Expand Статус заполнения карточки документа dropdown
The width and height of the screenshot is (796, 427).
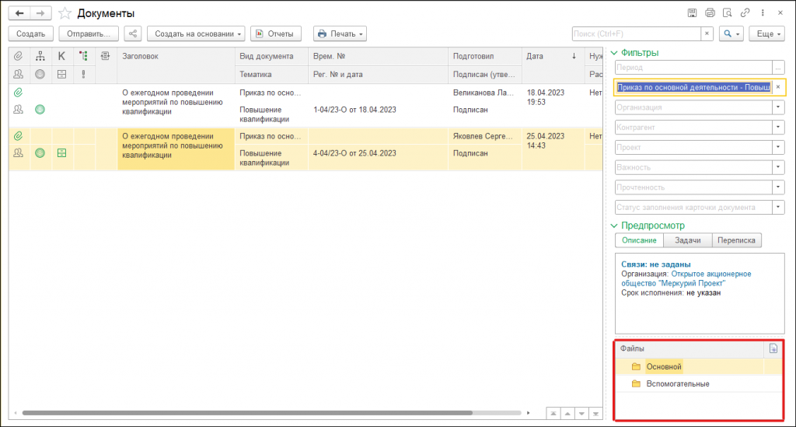777,207
